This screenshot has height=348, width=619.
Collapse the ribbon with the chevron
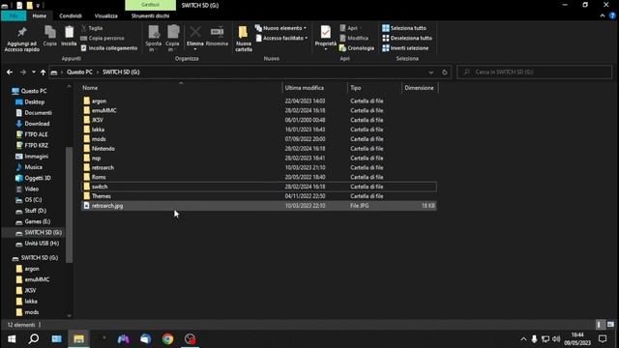[x=603, y=15]
